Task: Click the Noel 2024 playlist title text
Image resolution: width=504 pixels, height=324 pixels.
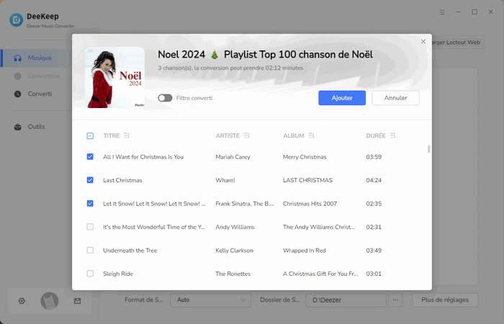Action: click(265, 55)
